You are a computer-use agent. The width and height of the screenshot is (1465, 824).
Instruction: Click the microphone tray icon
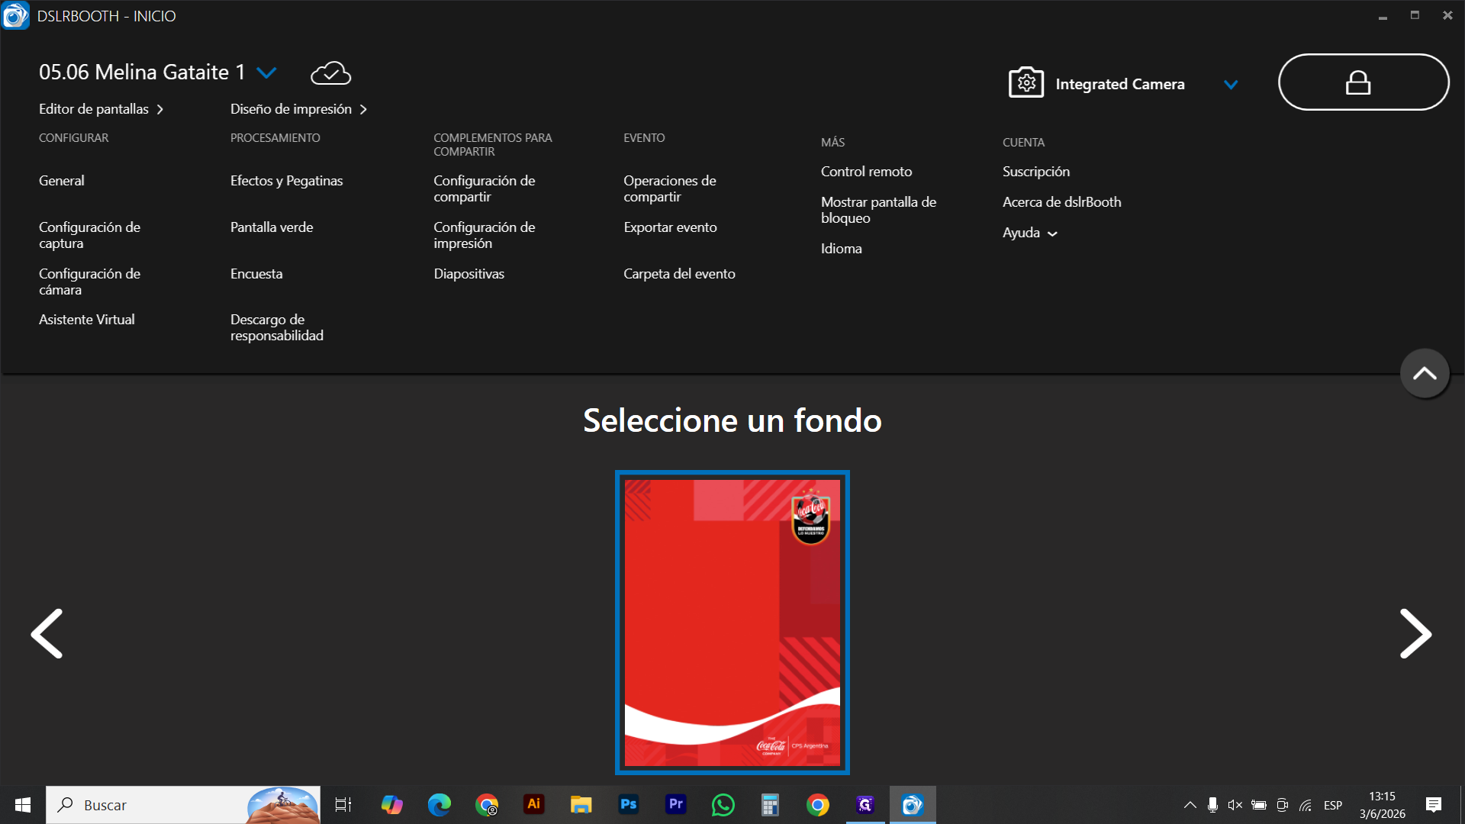[x=1212, y=805]
